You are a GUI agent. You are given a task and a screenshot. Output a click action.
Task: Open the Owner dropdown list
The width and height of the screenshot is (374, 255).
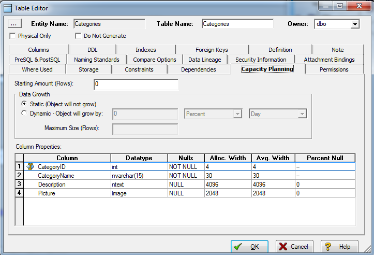point(354,24)
